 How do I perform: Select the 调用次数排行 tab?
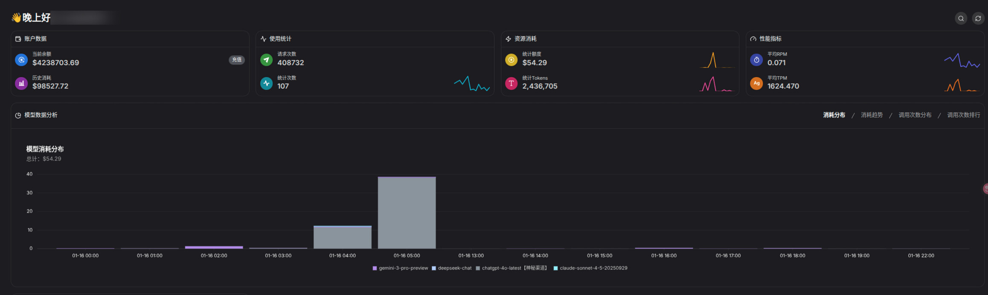(x=963, y=115)
